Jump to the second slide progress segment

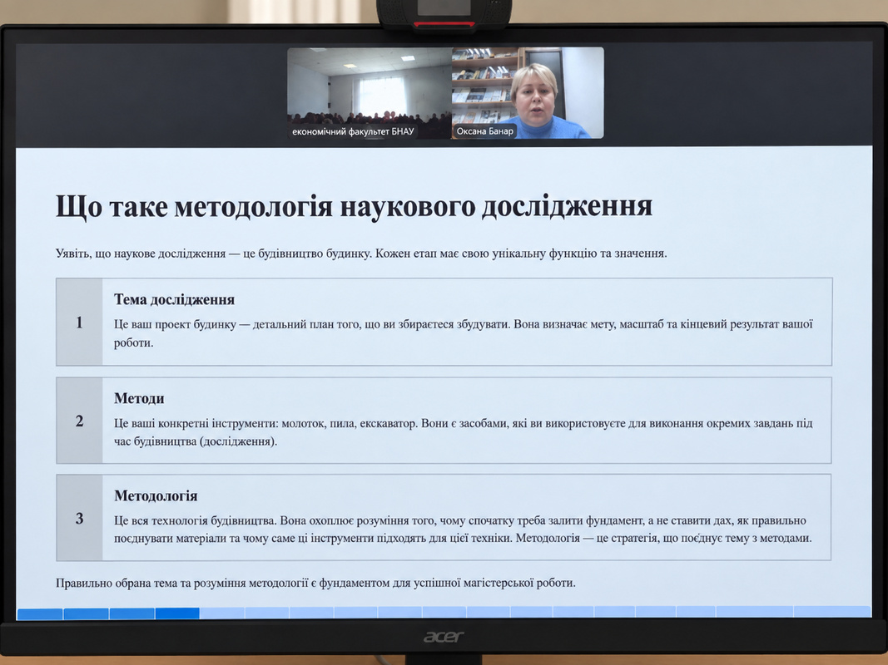click(x=86, y=613)
